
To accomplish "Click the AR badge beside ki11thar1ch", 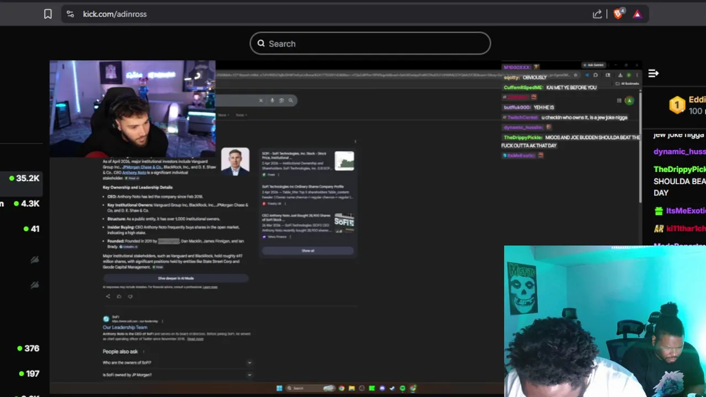I will [659, 228].
